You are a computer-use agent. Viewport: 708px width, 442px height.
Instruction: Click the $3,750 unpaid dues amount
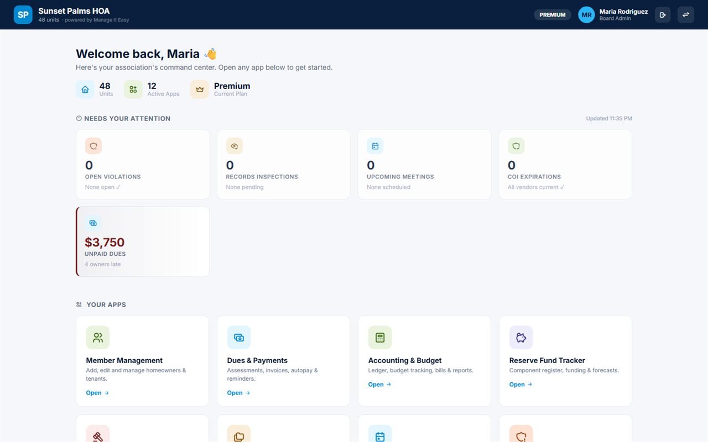pyautogui.click(x=105, y=242)
